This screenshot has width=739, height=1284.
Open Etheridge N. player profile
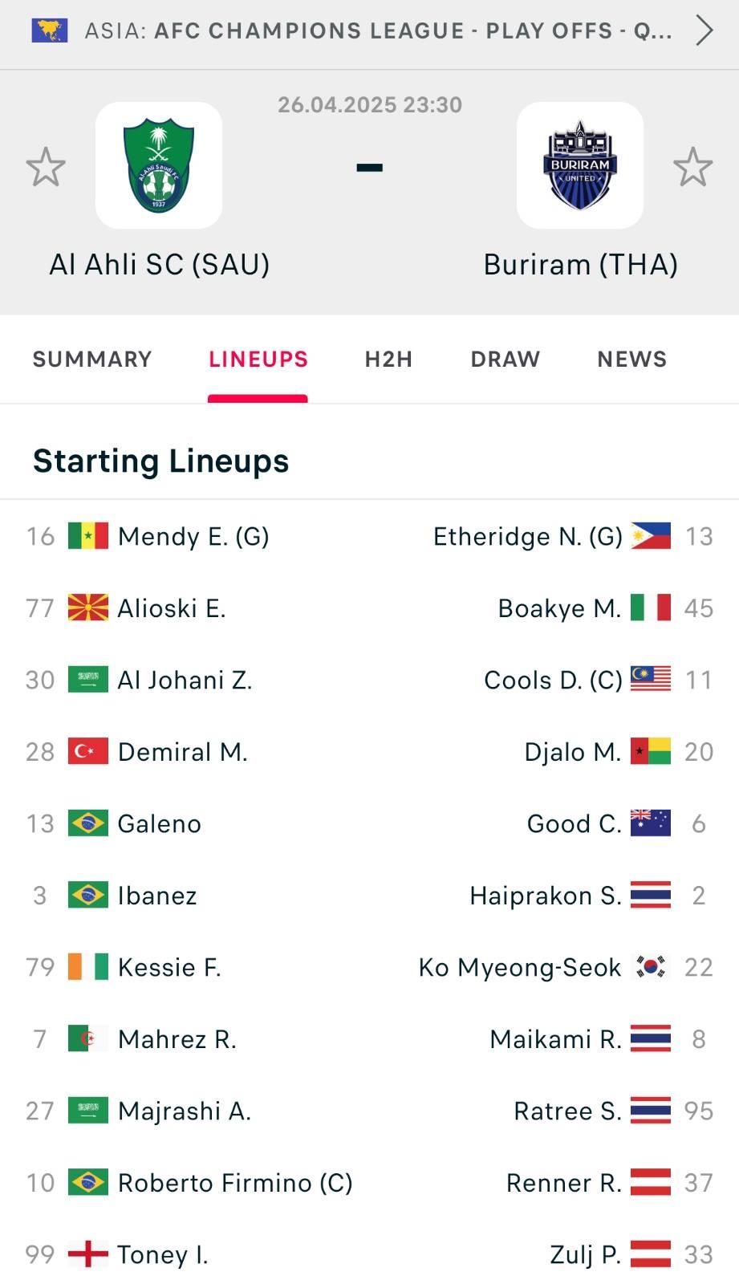527,536
